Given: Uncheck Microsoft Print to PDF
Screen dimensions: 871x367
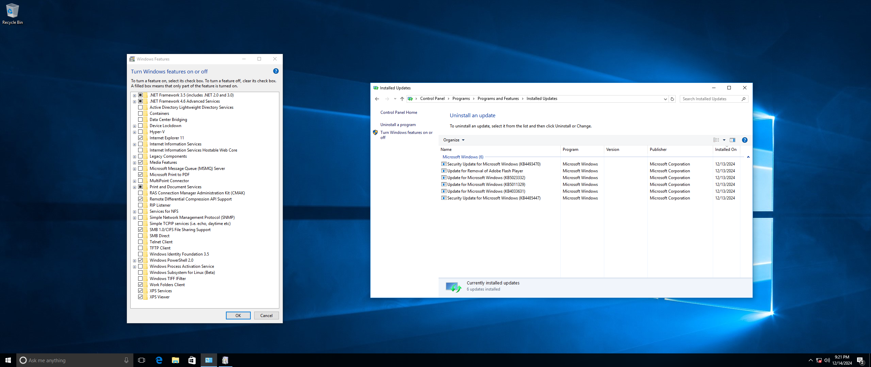Looking at the screenshot, I should point(140,175).
